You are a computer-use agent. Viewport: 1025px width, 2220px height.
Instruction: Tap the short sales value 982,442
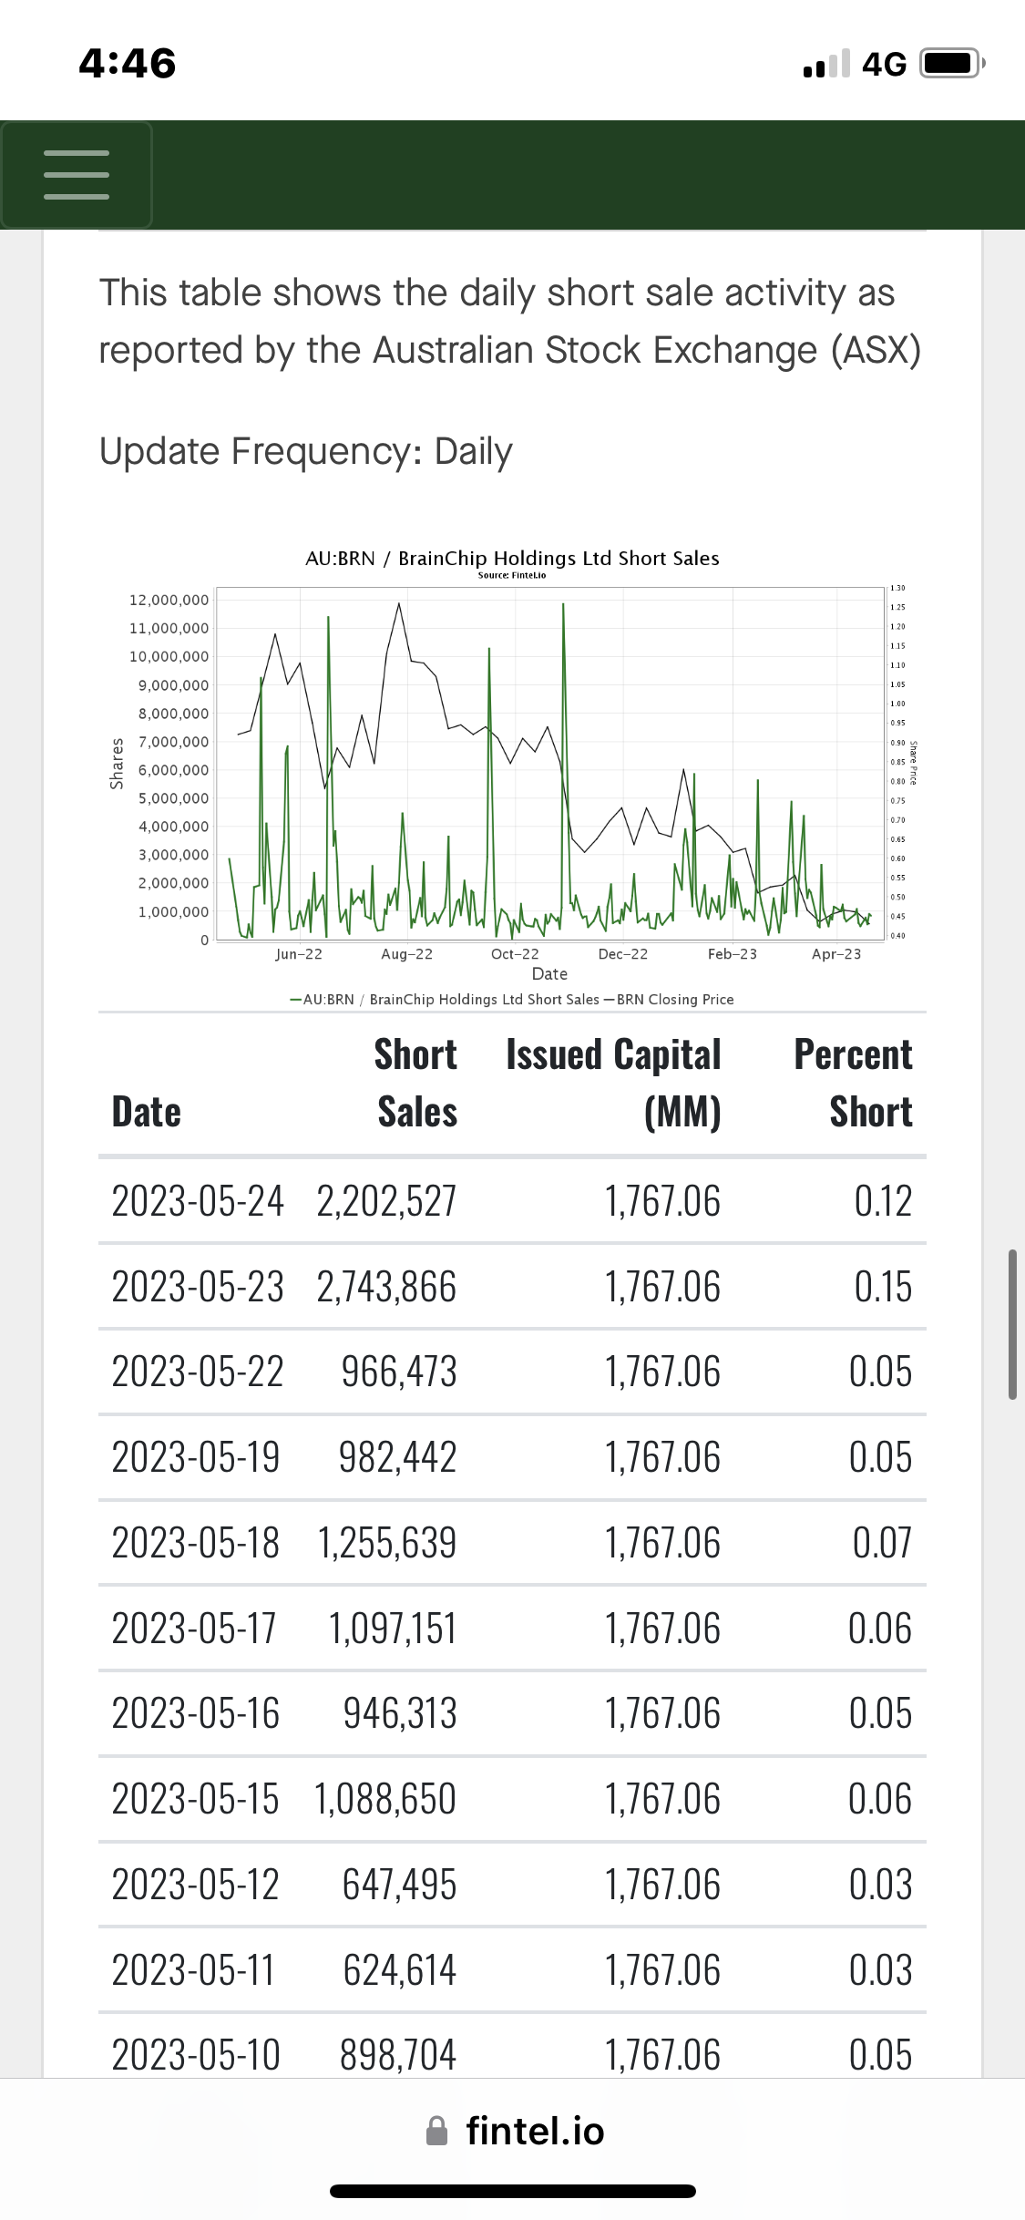point(398,1456)
